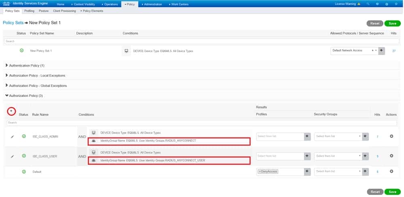Click the device icon in the policy set condition
This screenshot has width=404, height=197.
tap(126, 51)
